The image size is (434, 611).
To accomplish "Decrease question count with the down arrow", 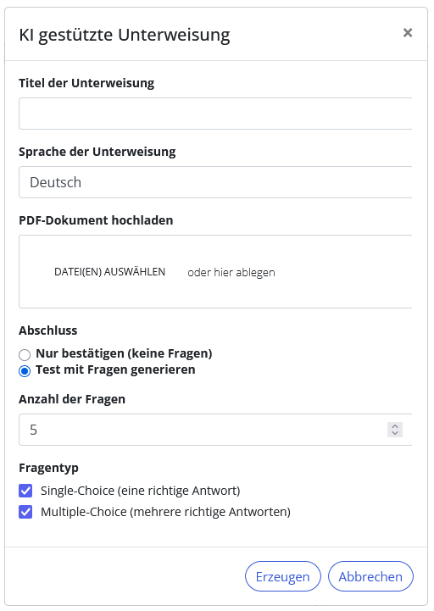I will point(395,433).
